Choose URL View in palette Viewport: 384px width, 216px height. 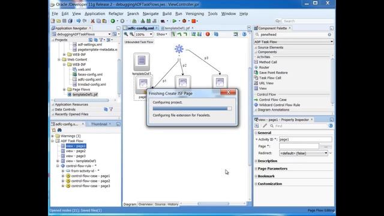266,83
